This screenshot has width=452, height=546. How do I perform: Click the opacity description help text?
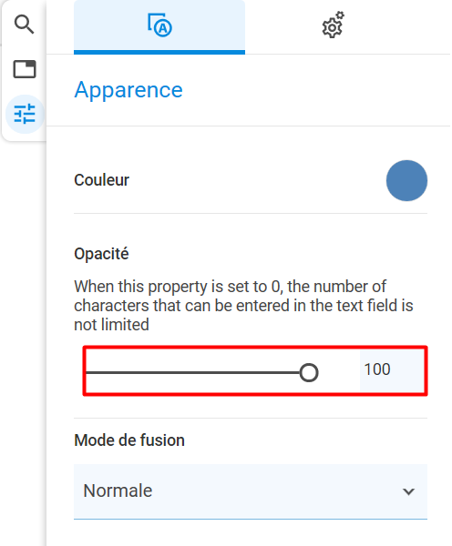pos(243,306)
